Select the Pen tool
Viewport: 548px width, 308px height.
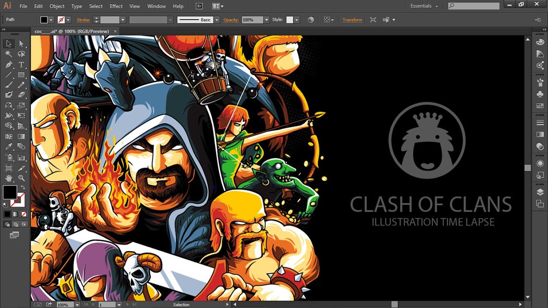pos(9,65)
